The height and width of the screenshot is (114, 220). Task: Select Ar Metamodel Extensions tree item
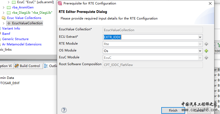point(22,44)
